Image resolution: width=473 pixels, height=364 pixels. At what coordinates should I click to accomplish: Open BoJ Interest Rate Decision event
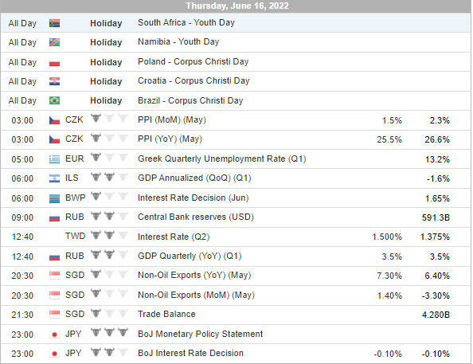(x=190, y=353)
